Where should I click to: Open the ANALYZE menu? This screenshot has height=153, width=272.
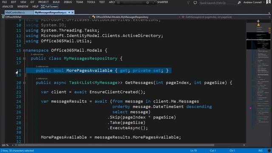[8, 7]
